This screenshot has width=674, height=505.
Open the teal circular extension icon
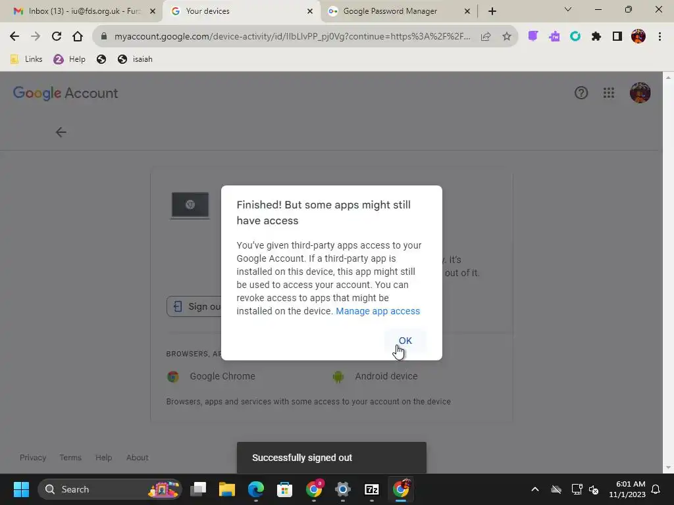pos(575,37)
